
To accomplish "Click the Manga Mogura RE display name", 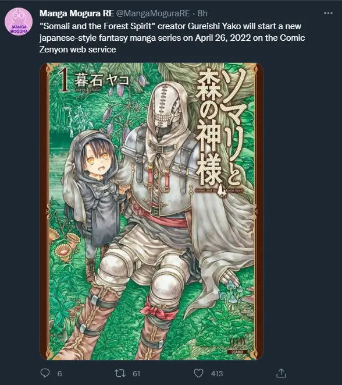I will [x=77, y=13].
